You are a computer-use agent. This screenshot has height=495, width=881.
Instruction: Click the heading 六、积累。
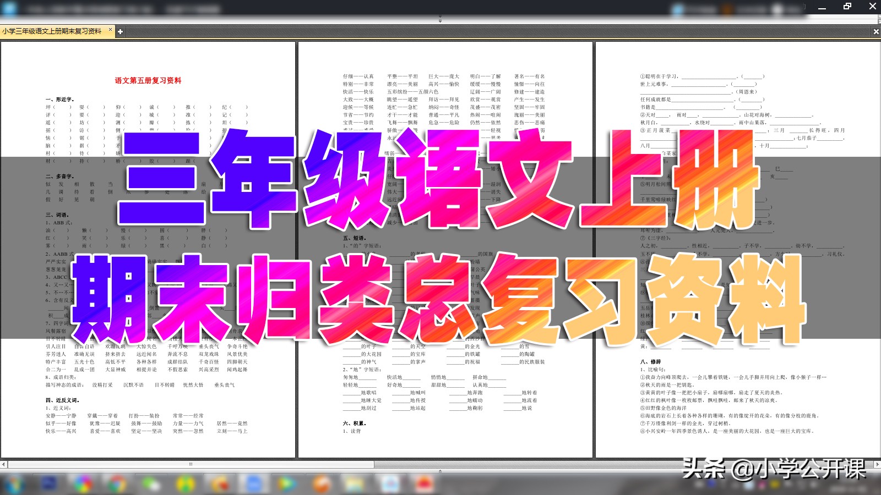pos(355,424)
